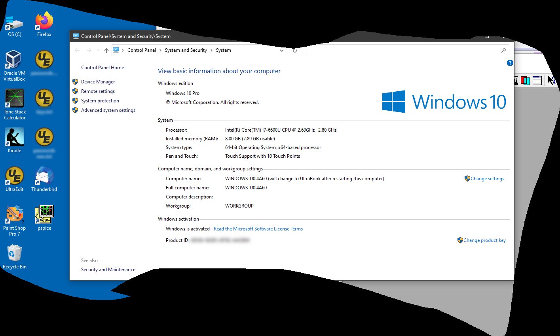
Task: Select the Paint Shop Pro 7 desktop icon
Action: pos(15,220)
